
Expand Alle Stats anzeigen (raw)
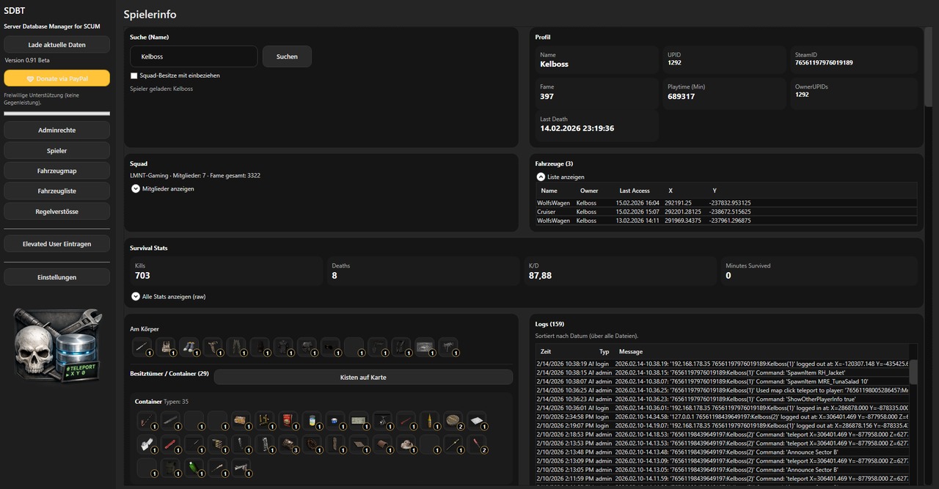pyautogui.click(x=136, y=296)
